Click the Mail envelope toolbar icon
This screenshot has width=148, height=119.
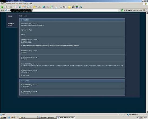point(56,7)
